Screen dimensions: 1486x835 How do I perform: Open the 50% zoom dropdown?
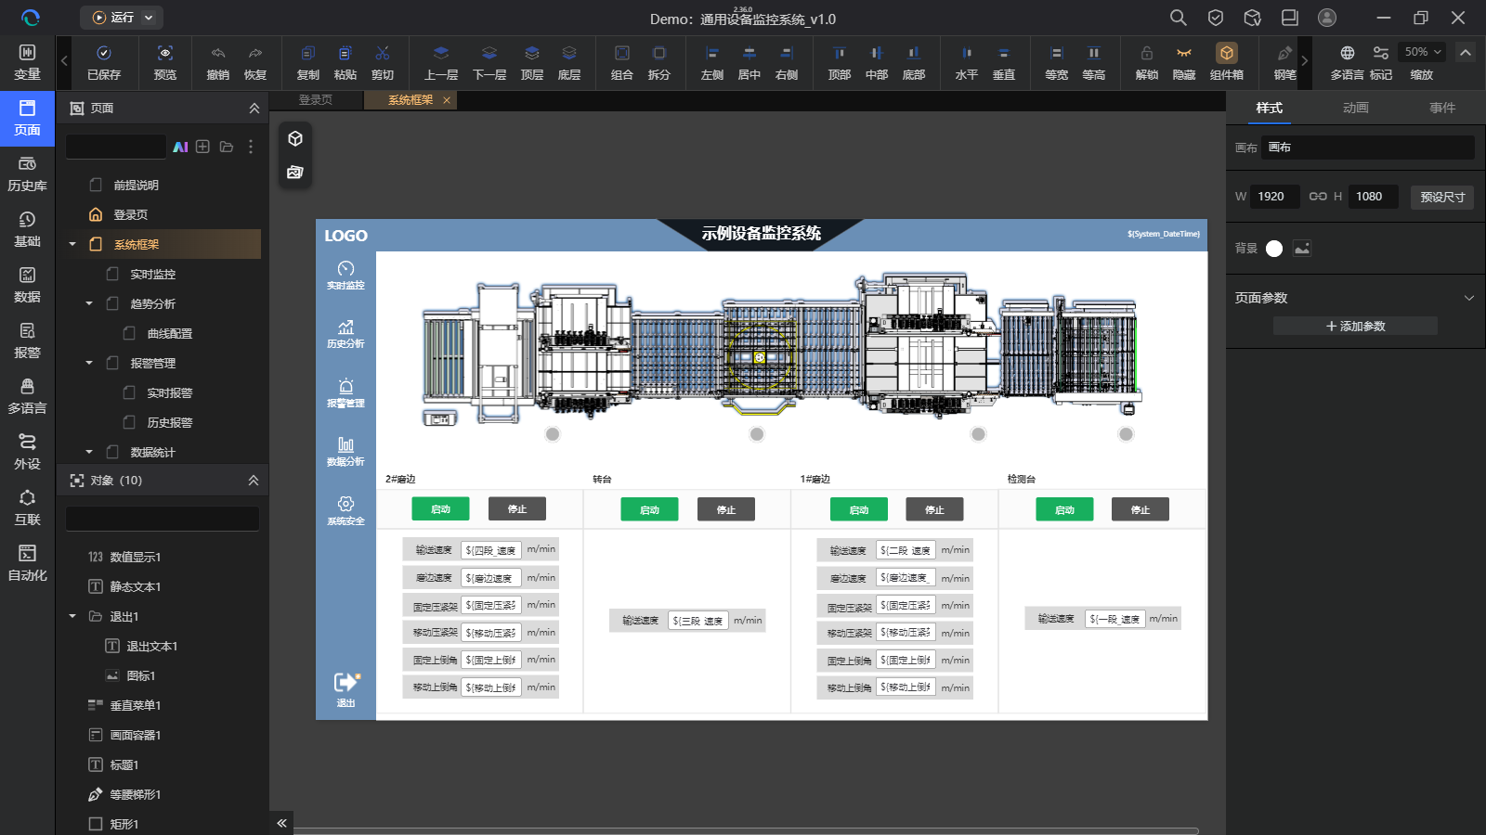point(1422,52)
